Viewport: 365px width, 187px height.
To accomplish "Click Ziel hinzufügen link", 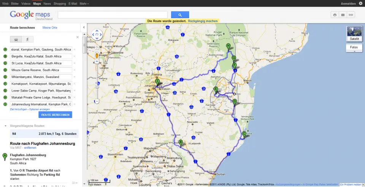I will click(18, 109).
